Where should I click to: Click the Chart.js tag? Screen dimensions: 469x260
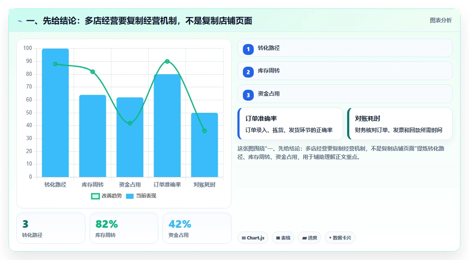click(x=253, y=238)
